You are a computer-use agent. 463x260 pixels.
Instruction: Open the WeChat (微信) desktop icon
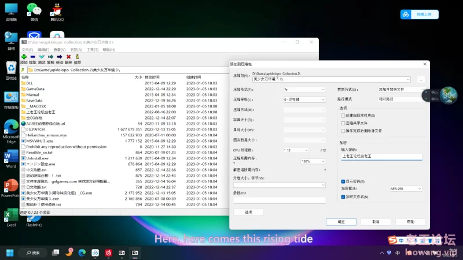click(x=34, y=12)
